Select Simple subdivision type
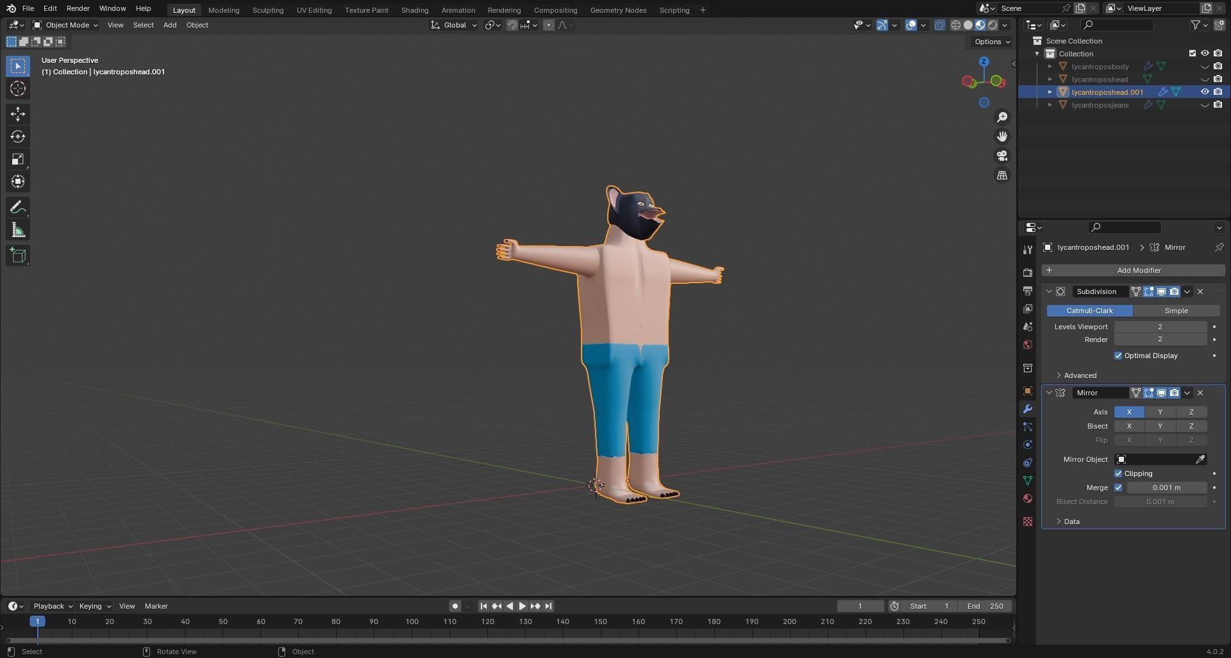The height and width of the screenshot is (658, 1231). pyautogui.click(x=1176, y=311)
